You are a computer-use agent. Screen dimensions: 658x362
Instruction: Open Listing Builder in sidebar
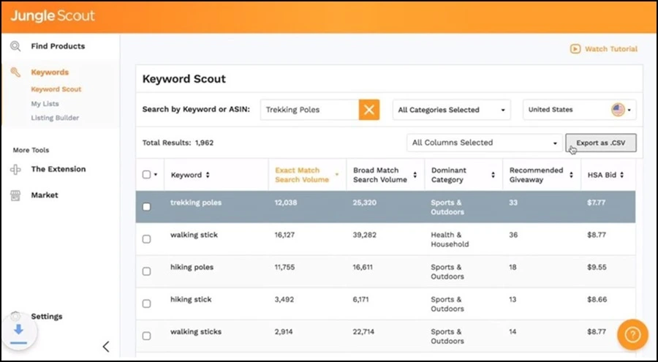(x=55, y=118)
